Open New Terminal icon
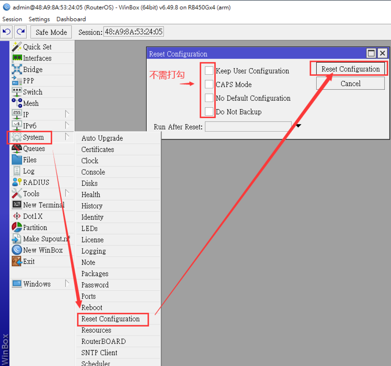 pos(17,205)
